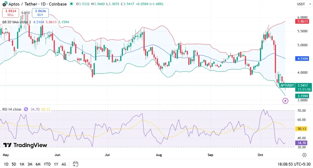
Task: Select the BB 20 SMA indicator legend
Action: [x=17, y=22]
